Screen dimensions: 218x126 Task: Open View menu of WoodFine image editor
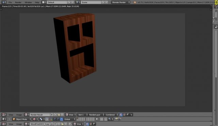click(11, 124)
